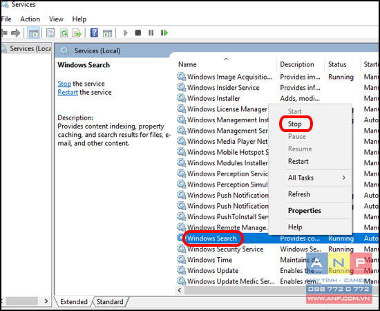Click gear icon beside Windows Time

(181, 260)
